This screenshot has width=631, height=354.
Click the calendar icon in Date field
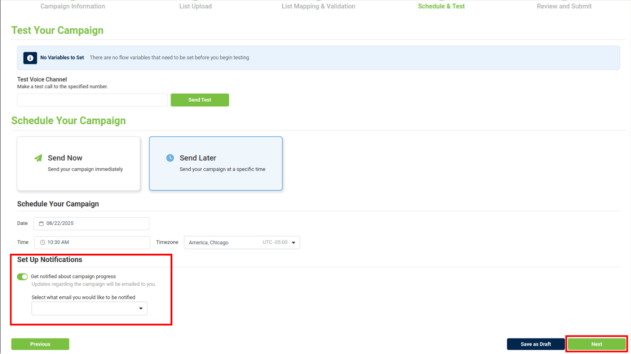pyautogui.click(x=41, y=224)
